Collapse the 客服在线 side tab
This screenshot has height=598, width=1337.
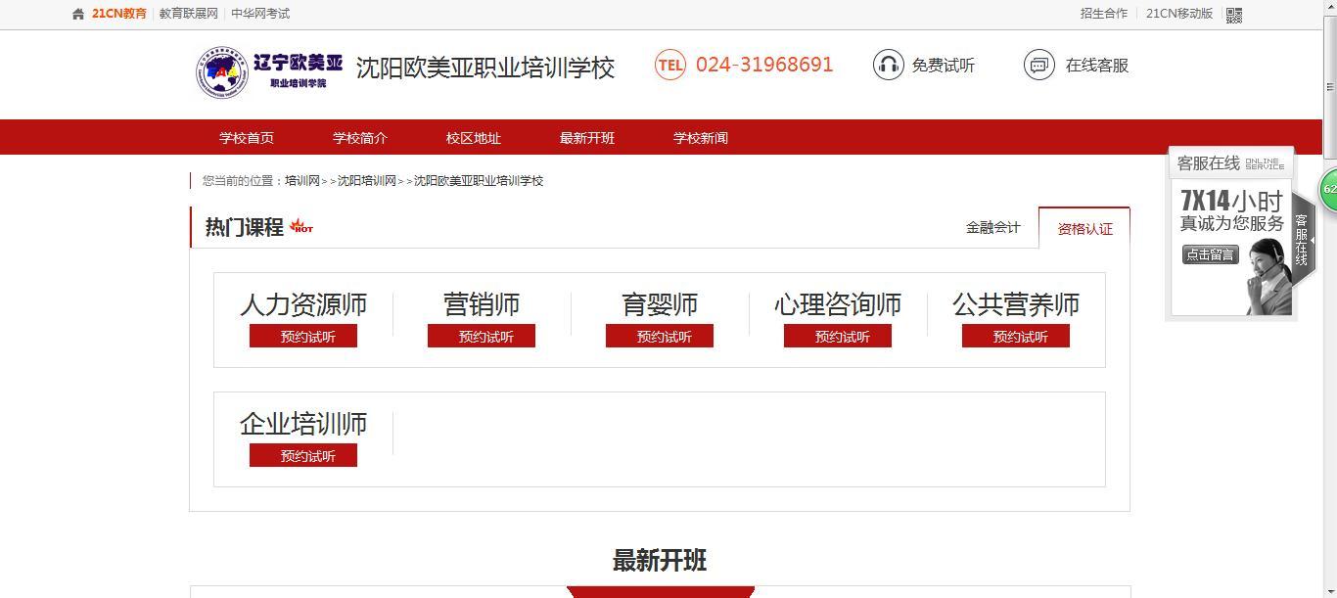[1303, 240]
